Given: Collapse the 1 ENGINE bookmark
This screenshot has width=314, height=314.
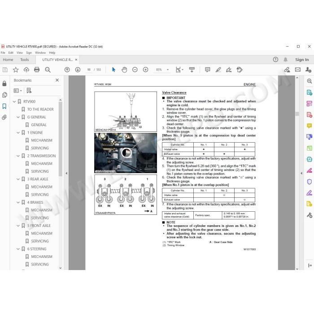Looking at the screenshot, I should (x=18, y=133).
